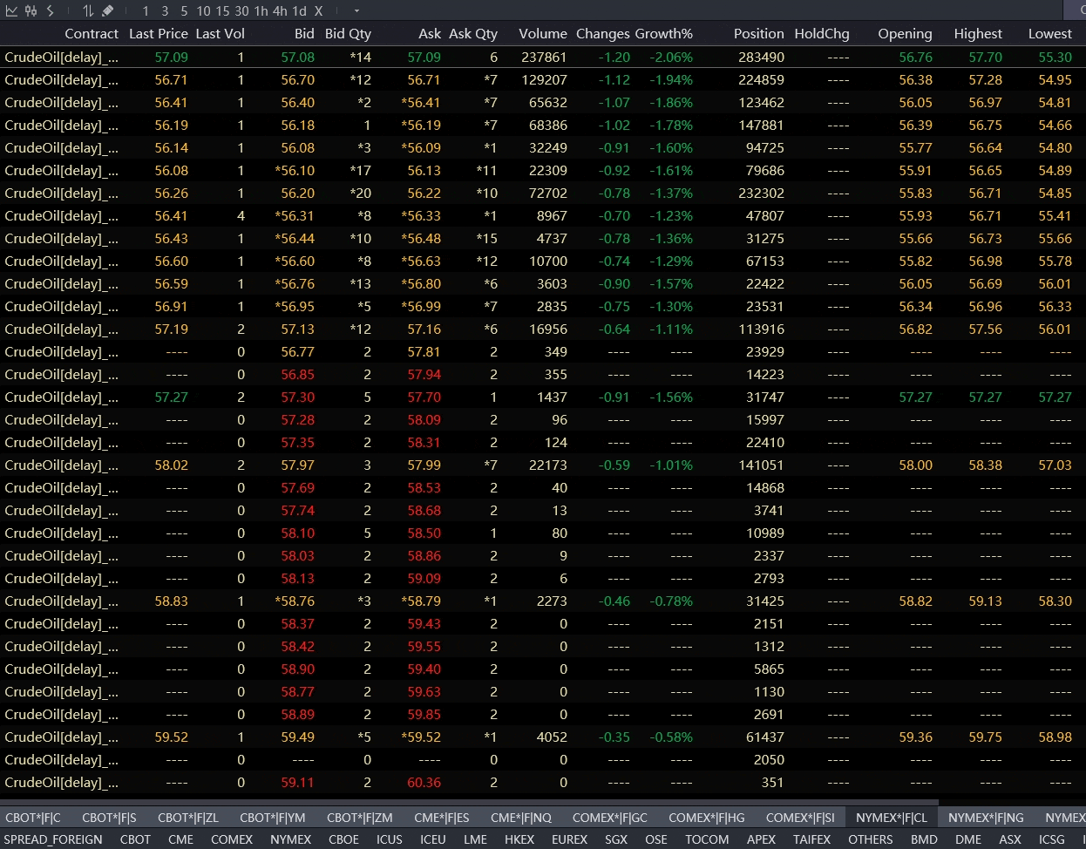Switch to the CBOT exchange tab
This screenshot has width=1086, height=849.
point(135,839)
